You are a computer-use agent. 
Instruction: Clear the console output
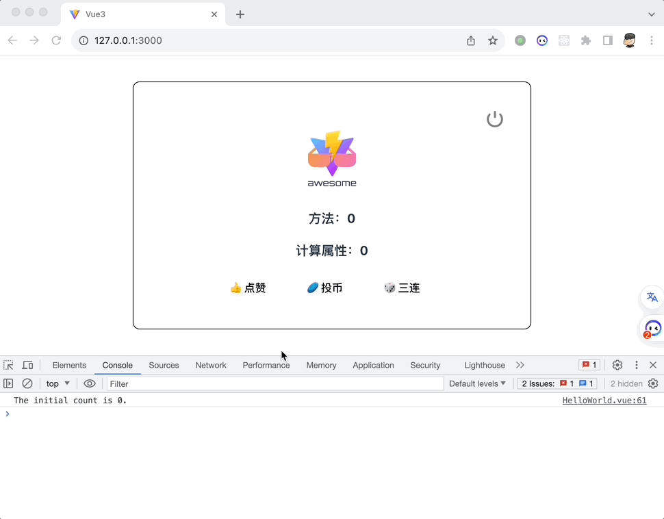[27, 384]
